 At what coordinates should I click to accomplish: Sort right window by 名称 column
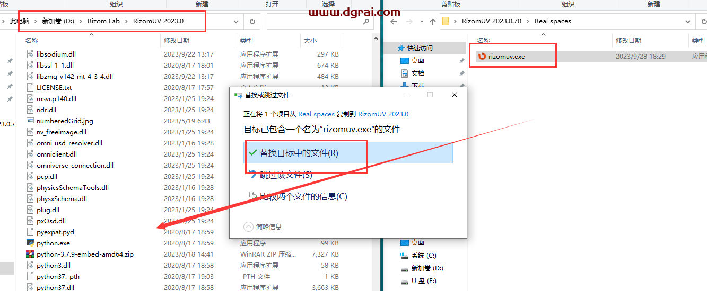(x=484, y=40)
